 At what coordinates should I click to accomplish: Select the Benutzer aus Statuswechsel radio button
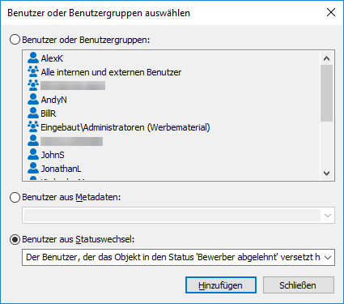point(15,239)
